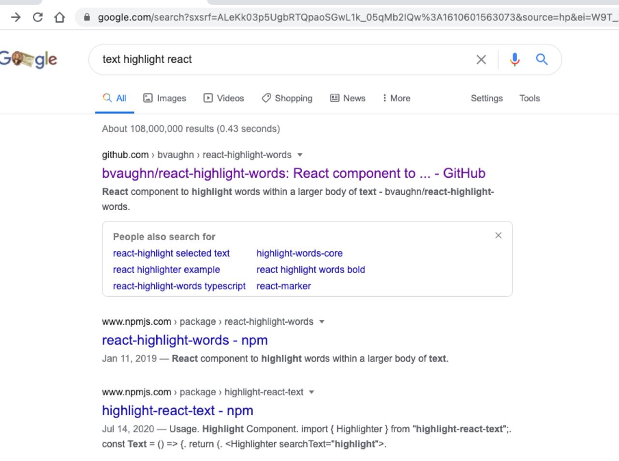The image size is (619, 461).
Task: Click the Google doodle logo
Action: pos(28,59)
